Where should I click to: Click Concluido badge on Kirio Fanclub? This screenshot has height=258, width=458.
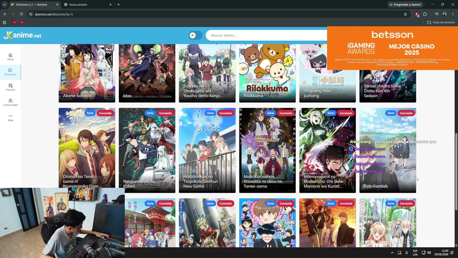point(406,113)
